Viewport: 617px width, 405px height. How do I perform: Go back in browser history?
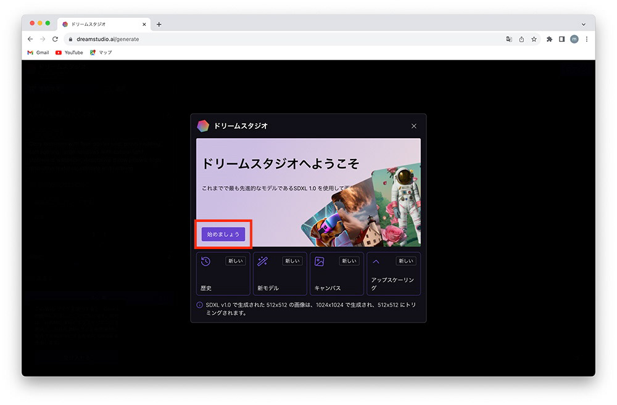pos(30,39)
